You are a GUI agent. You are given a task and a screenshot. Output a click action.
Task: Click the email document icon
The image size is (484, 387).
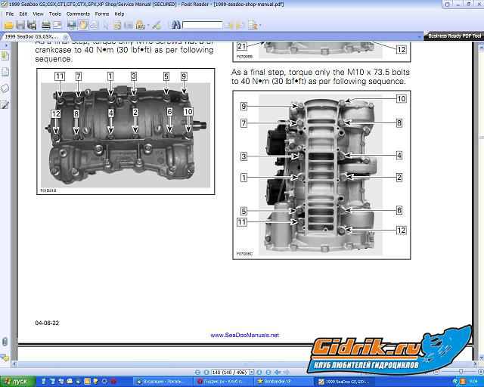pyautogui.click(x=58, y=25)
